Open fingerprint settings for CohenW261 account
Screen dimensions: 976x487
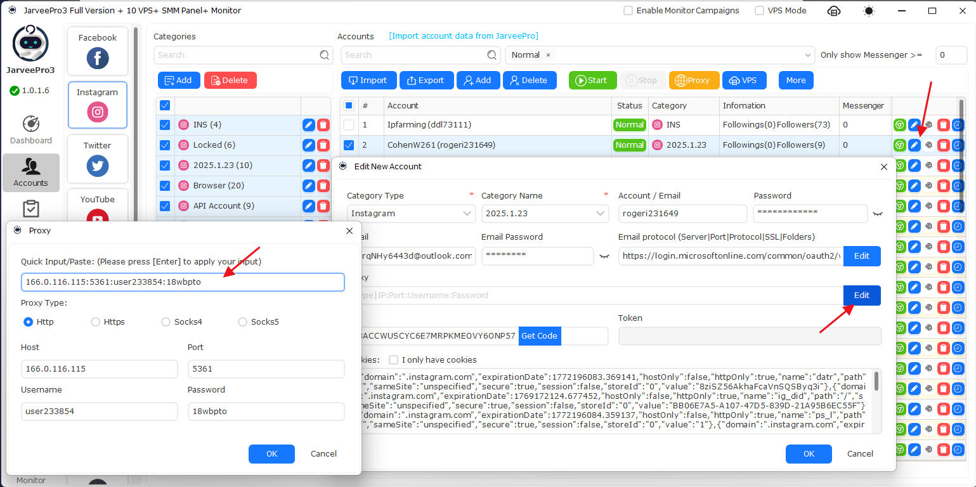pyautogui.click(x=928, y=145)
